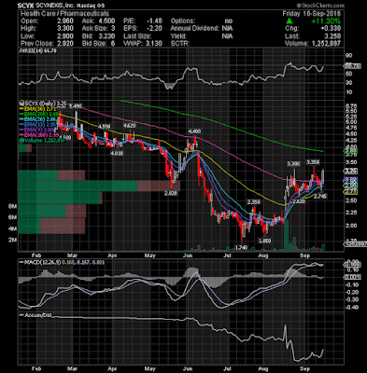Select the Prev Close value 2.920

(x=65, y=44)
